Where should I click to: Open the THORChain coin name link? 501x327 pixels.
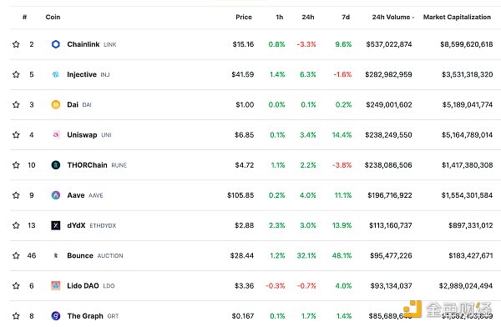click(87, 165)
